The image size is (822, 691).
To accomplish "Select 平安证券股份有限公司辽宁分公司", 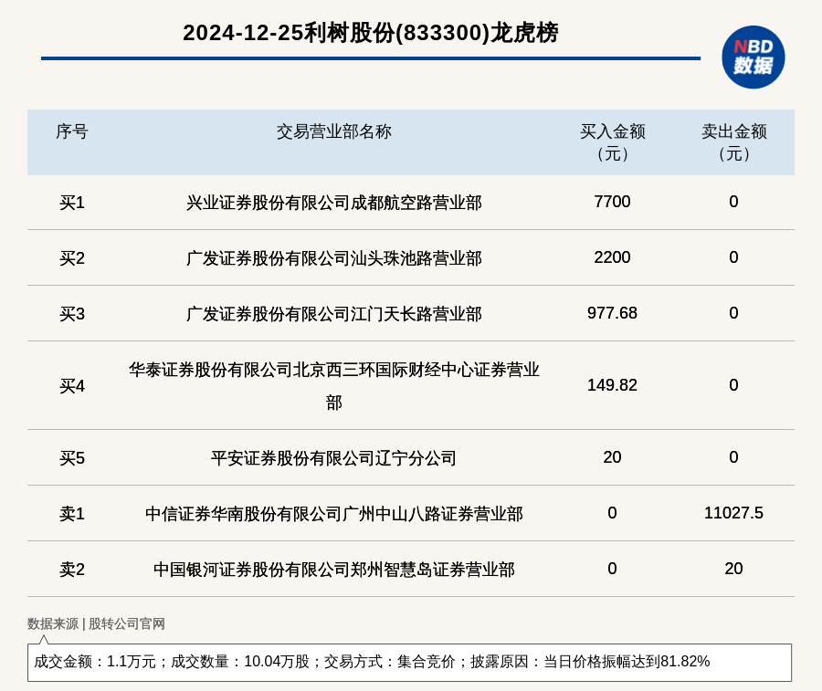I will [x=334, y=458].
